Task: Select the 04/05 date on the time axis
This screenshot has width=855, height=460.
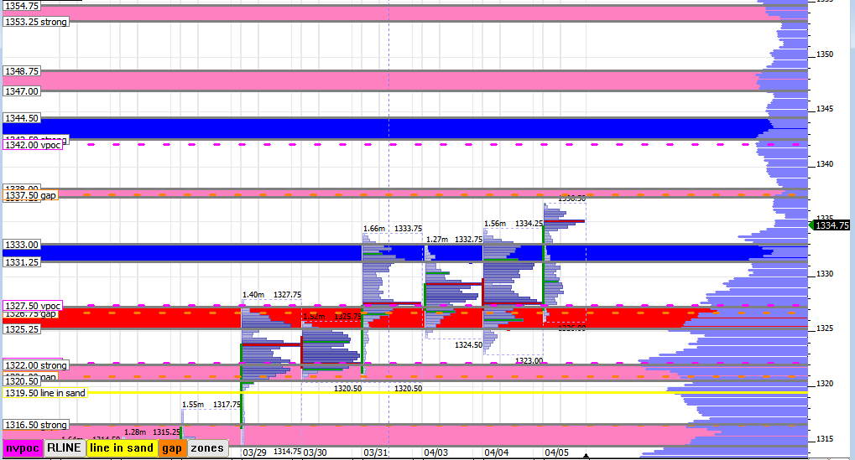Action: click(557, 453)
